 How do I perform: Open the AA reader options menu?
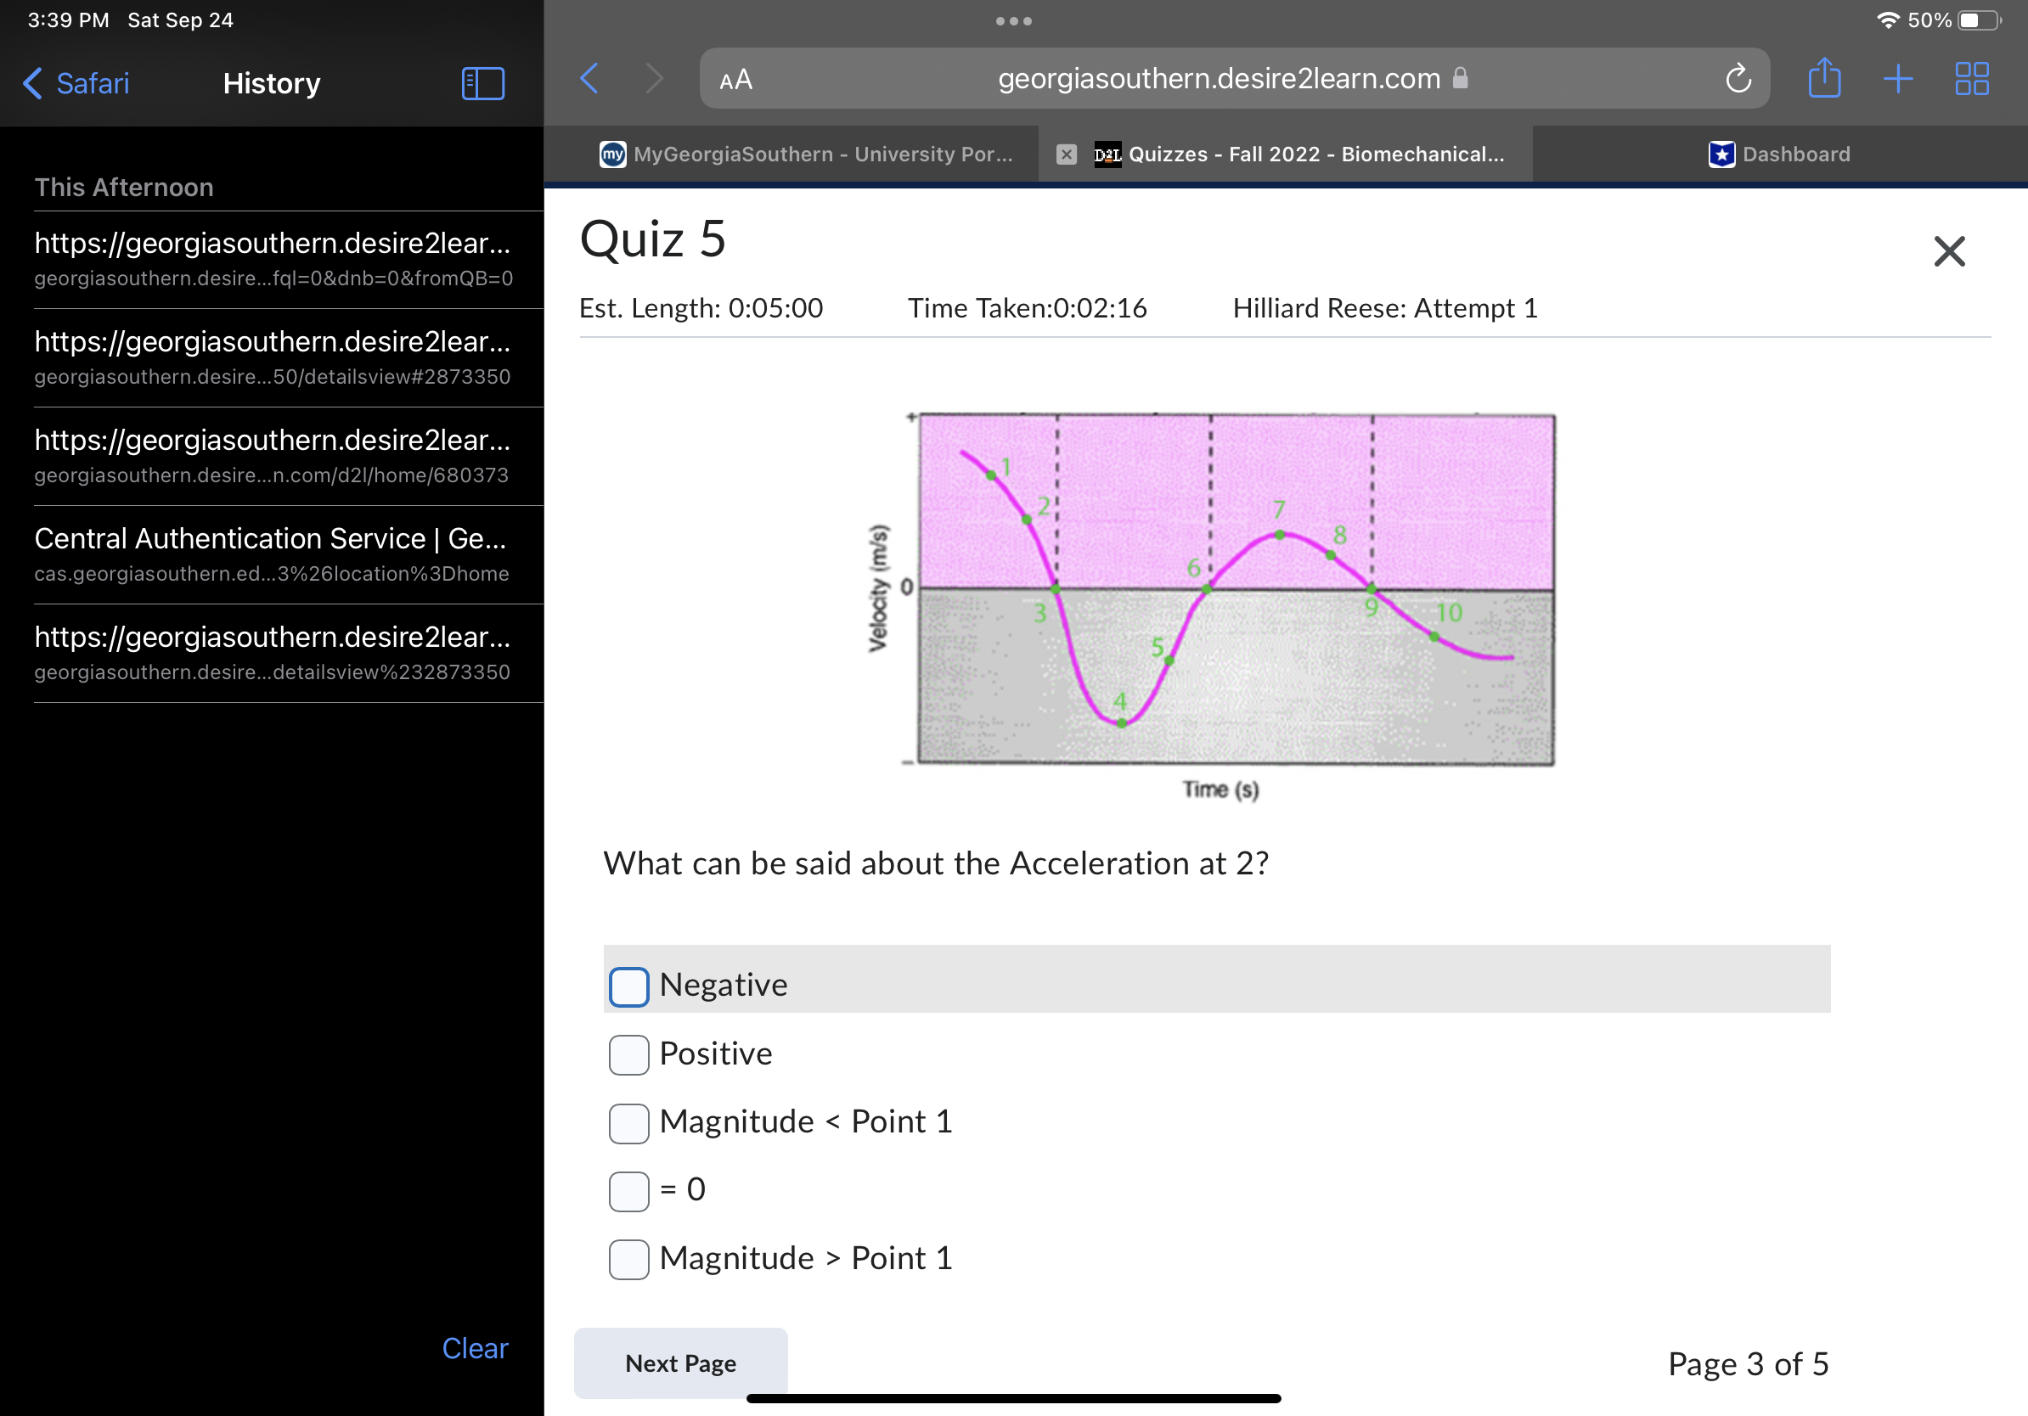735,81
